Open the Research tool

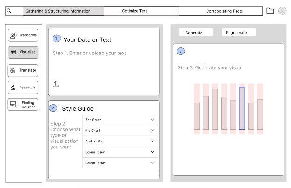pos(23,87)
